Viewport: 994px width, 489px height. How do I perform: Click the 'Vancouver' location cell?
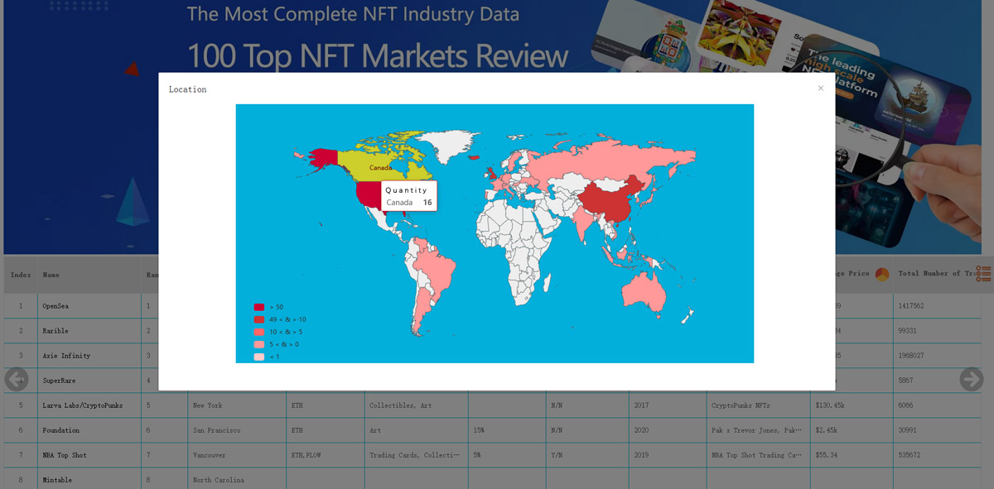[237, 455]
